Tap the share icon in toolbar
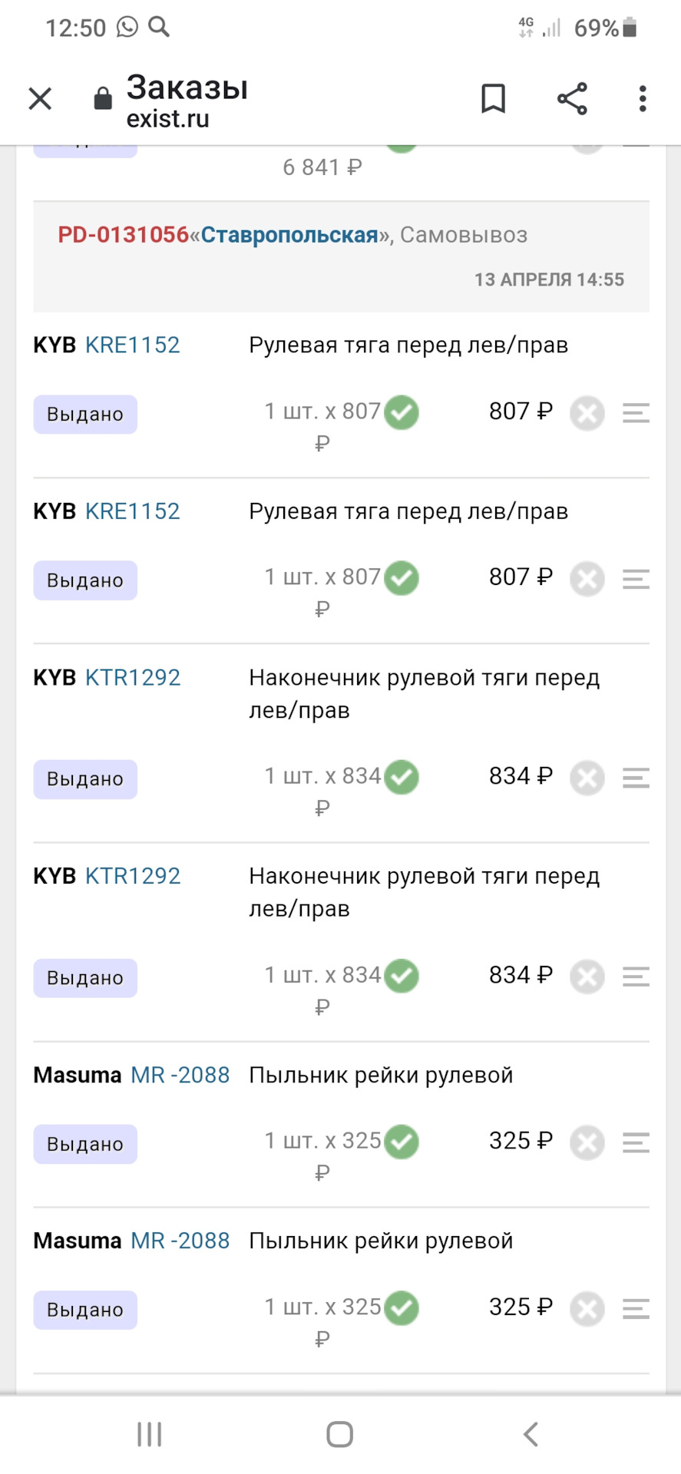Viewport: 681px width, 1474px height. point(572,98)
